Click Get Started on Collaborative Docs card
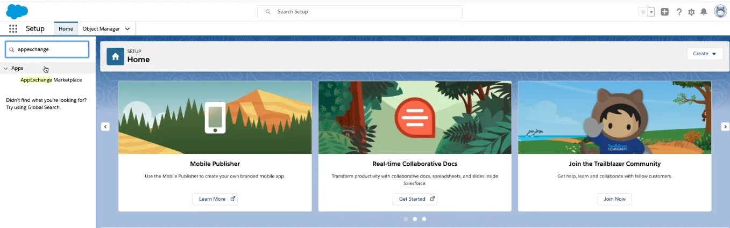Viewport: 730px width, 228px height. tap(415, 199)
